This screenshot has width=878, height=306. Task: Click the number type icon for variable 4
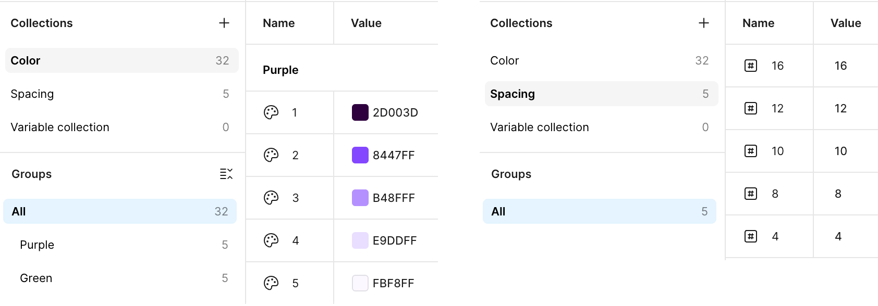751,236
